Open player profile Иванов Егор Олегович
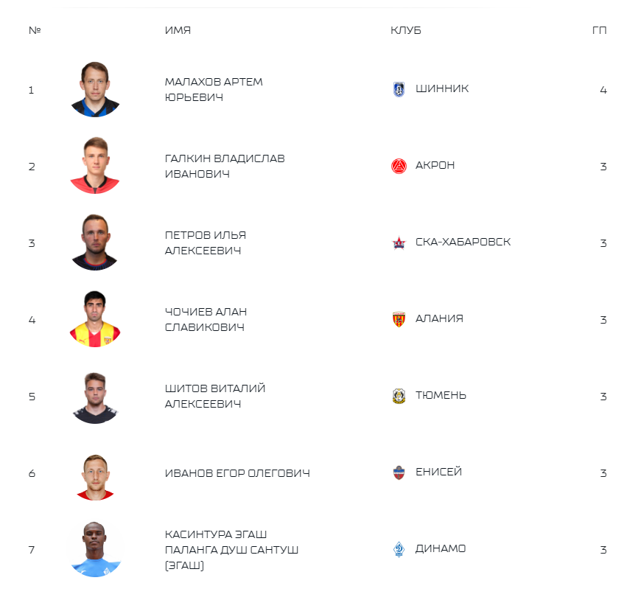Image resolution: width=644 pixels, height=600 pixels. click(237, 473)
